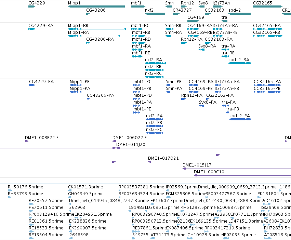Select the spd-2-PA protein bar
The image size is (291, 240).
point(240,119)
